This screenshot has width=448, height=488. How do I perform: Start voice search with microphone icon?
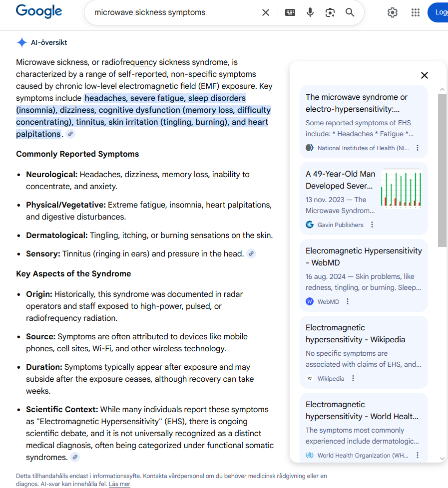310,12
